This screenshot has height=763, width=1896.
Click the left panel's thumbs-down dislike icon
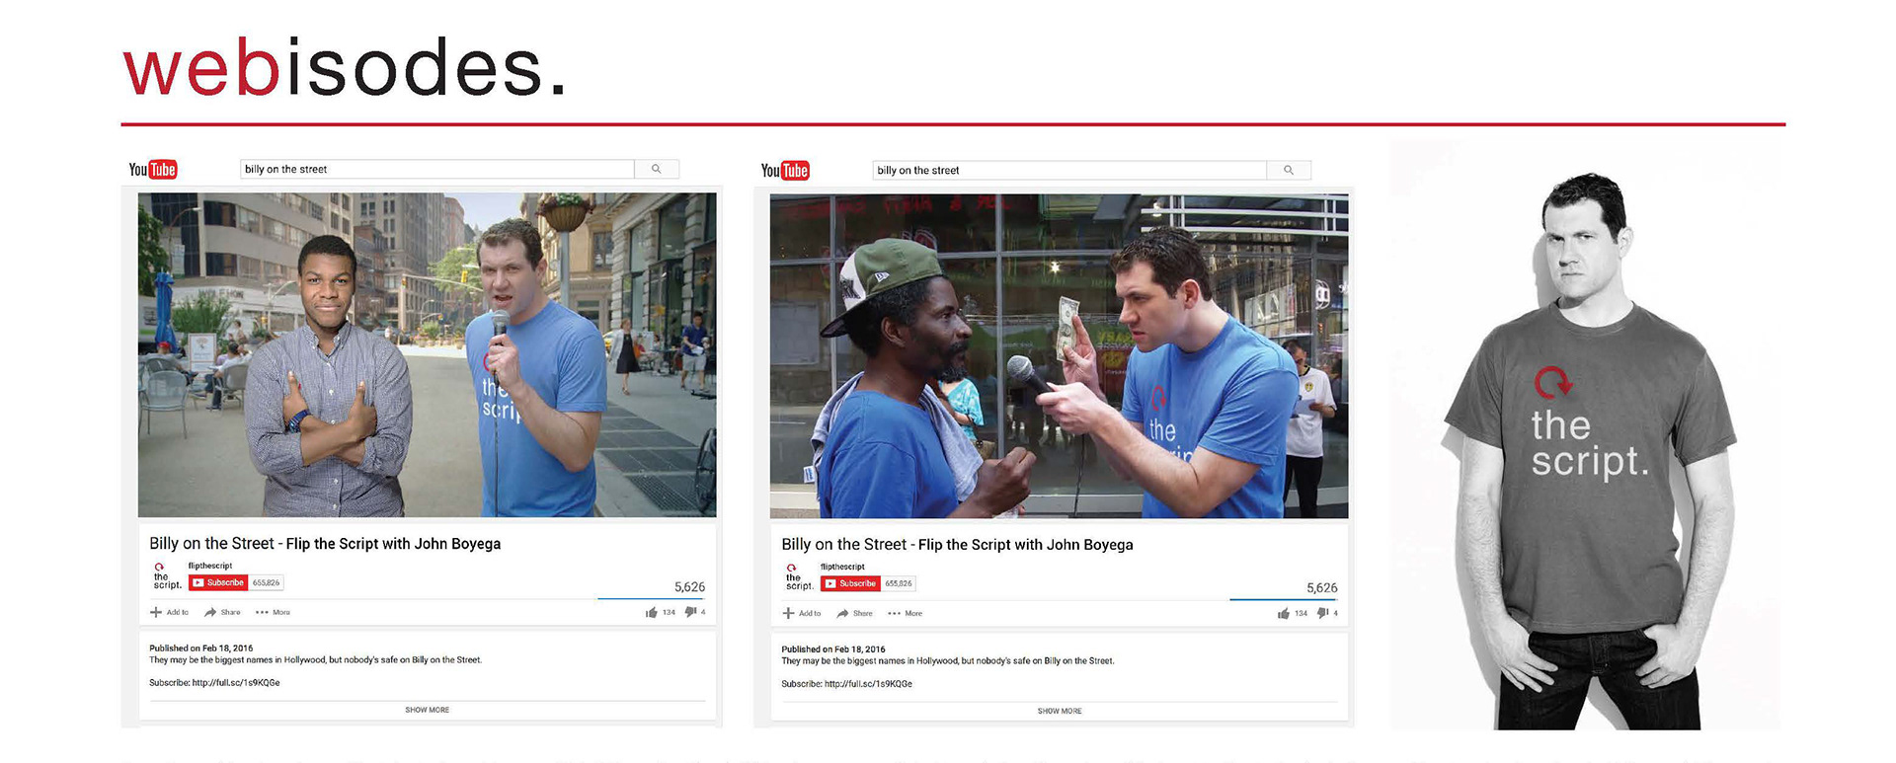[691, 612]
